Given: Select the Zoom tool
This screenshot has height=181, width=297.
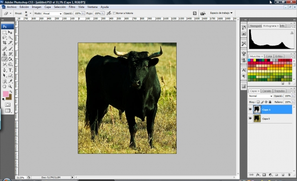Looking at the screenshot, I should pyautogui.click(x=10, y=86).
